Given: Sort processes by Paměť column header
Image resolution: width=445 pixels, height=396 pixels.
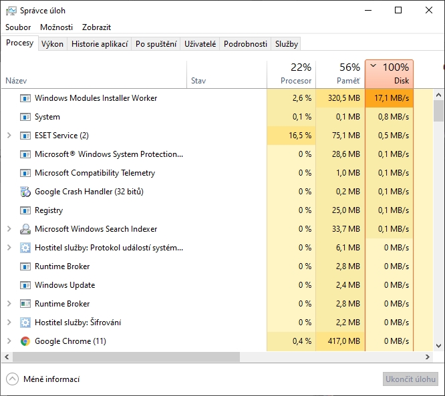Looking at the screenshot, I should click(340, 73).
